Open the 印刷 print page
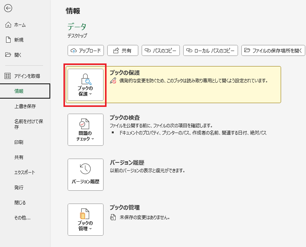The width and height of the screenshot is (306, 247). [19, 142]
